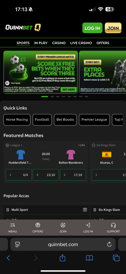
Task: Expand +244 more markets for League 1 match
Action: 81,145
